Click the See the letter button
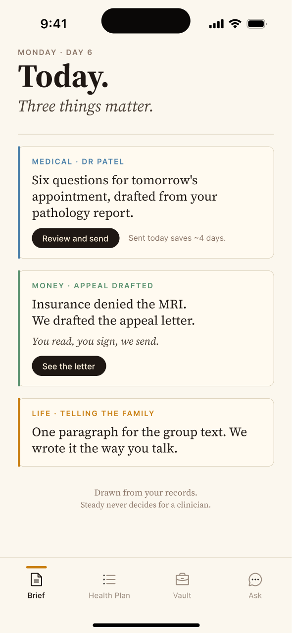Viewport: 292px width, 633px height. (69, 366)
